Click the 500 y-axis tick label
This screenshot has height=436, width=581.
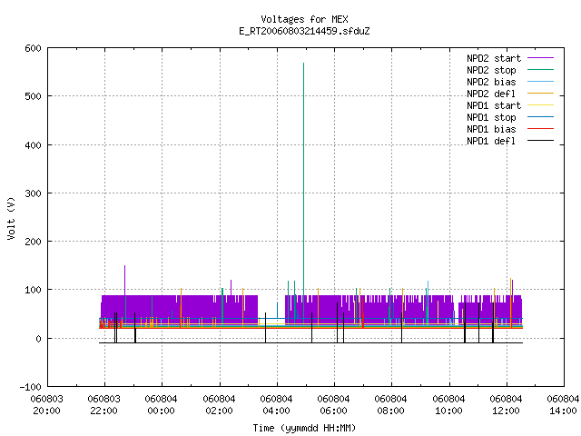pos(33,96)
